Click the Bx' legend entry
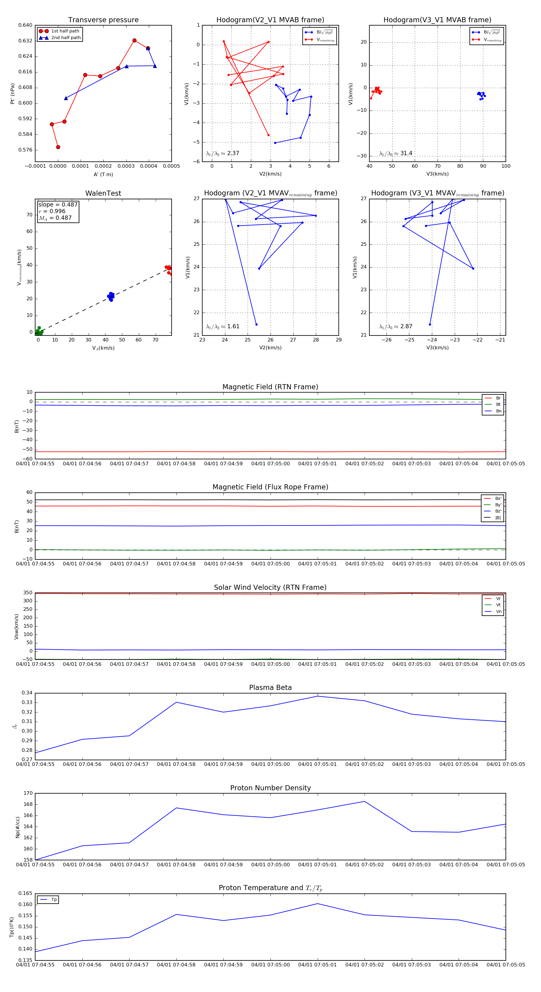The height and width of the screenshot is (992, 541). click(493, 498)
